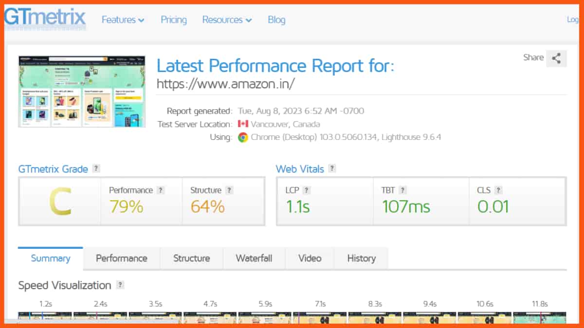The width and height of the screenshot is (584, 328).
Task: Go to the Blog link
Action: click(x=276, y=20)
